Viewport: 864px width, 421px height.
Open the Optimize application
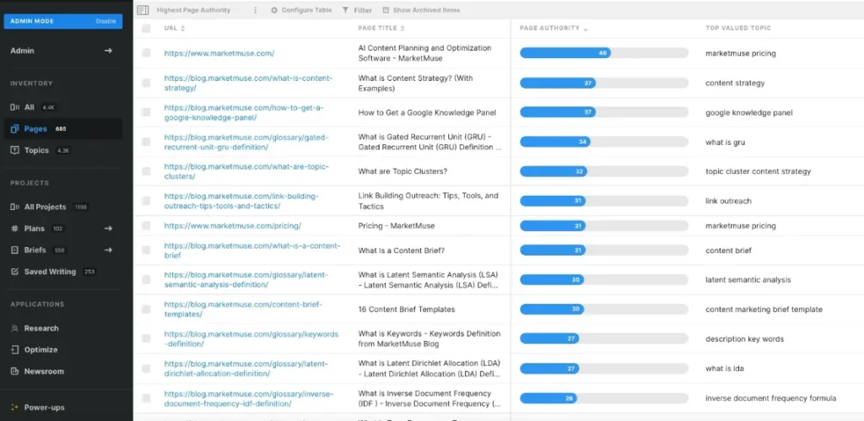click(40, 350)
